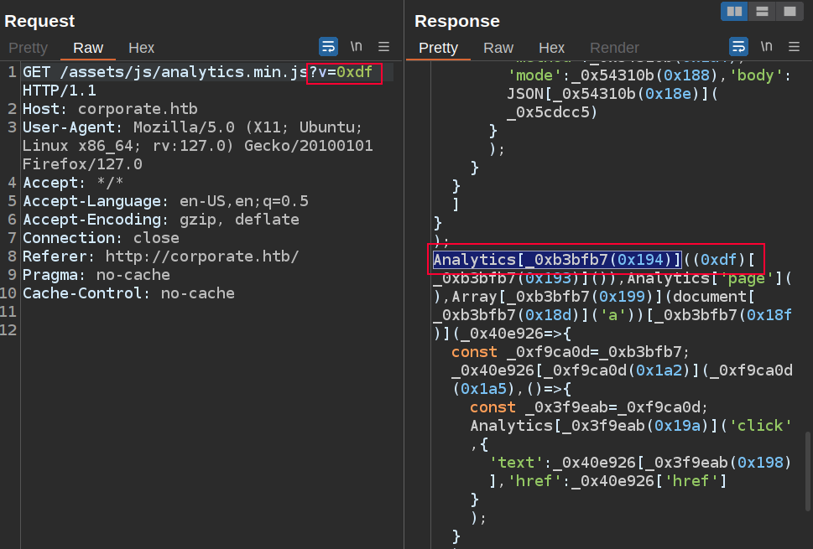The image size is (813, 549).
Task: Click the ?v=0xdf query parameter in request
Action: click(x=344, y=73)
